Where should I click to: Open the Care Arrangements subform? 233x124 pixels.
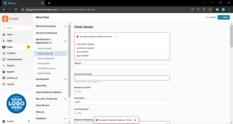tap(46, 58)
